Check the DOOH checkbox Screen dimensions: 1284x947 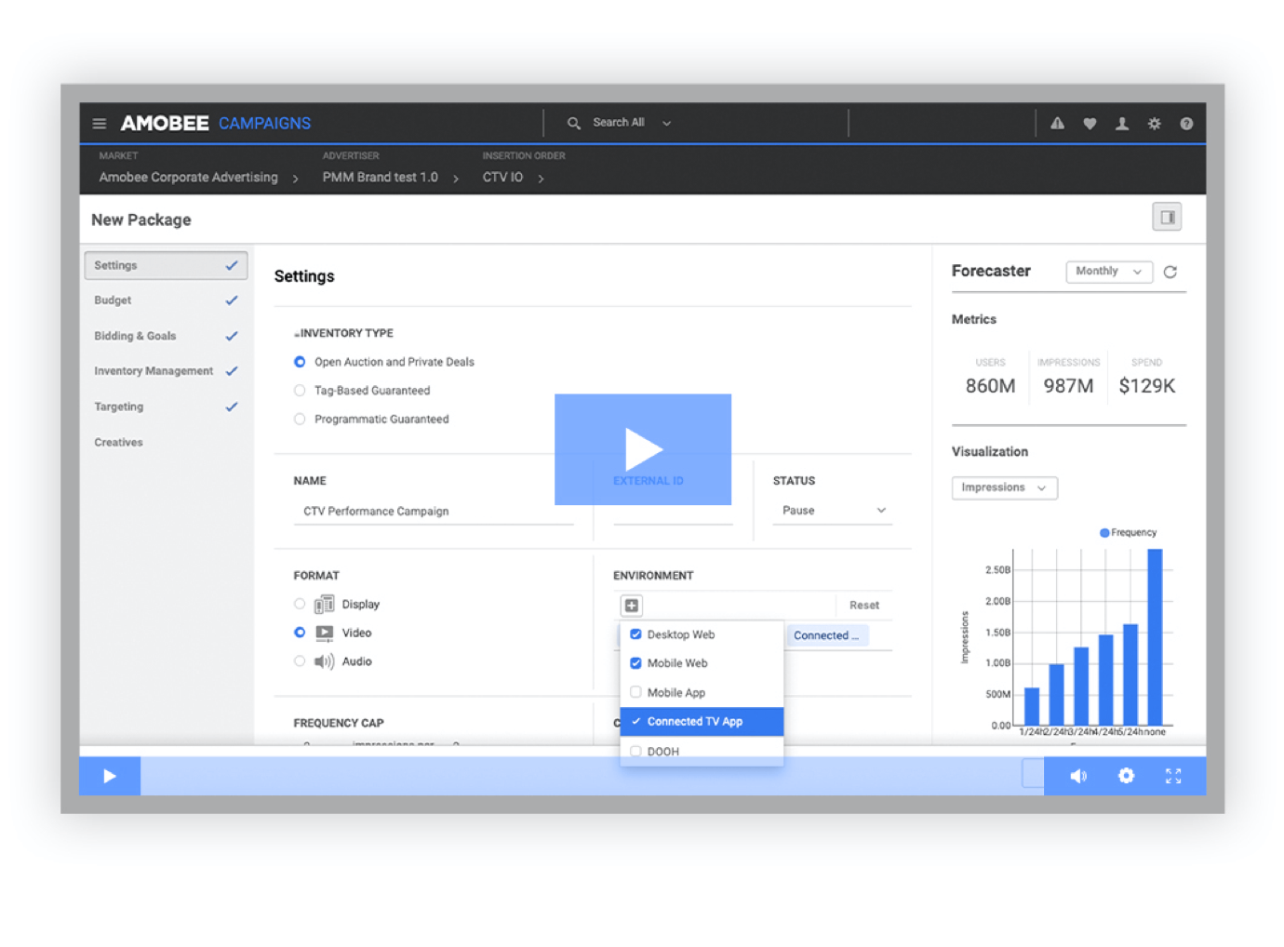(635, 751)
